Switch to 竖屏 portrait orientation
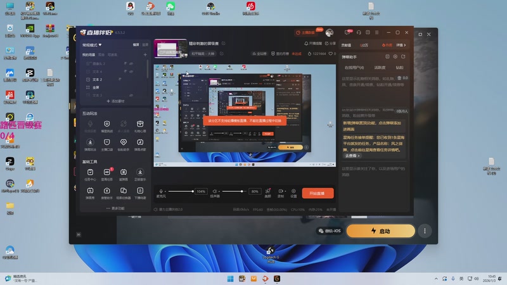Image resolution: width=507 pixels, height=285 pixels. [x=145, y=45]
